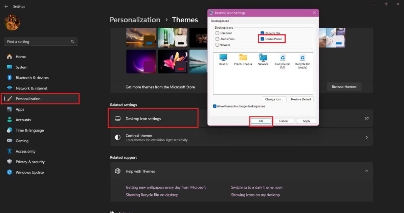404x213 pixels.
Task: Click the Restore Default button
Action: (x=301, y=99)
